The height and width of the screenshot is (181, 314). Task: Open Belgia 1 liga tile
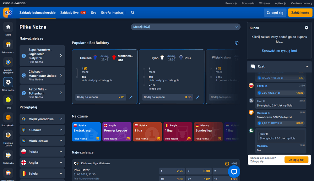tap(178, 132)
